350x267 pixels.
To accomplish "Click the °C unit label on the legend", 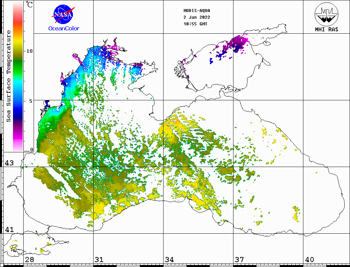I will click(29, 4).
